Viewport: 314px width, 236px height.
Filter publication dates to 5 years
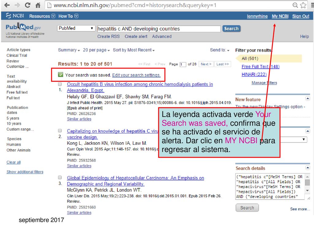(x=13, y=118)
